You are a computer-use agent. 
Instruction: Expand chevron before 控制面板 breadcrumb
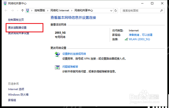(x=32, y=10)
